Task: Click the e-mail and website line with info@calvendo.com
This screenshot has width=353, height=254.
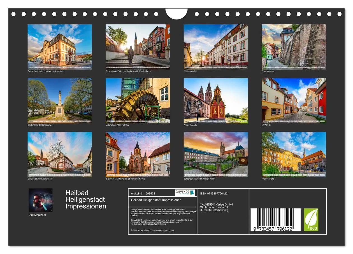Action: (x=152, y=231)
